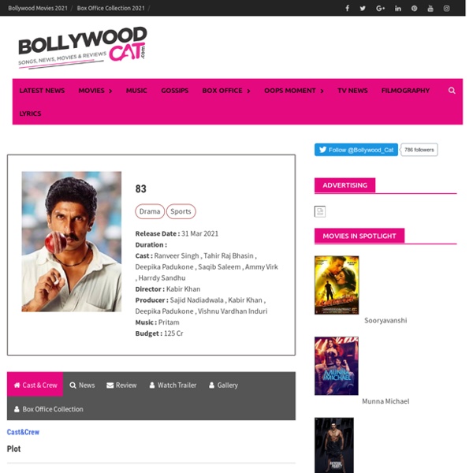Select the Sports genre tag
473x473 pixels.
point(181,211)
